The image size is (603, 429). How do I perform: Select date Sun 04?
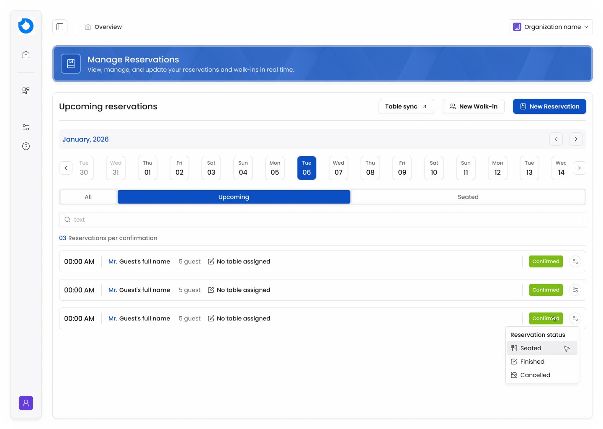click(243, 168)
